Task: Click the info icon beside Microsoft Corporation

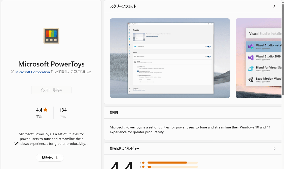Action: [x=13, y=72]
